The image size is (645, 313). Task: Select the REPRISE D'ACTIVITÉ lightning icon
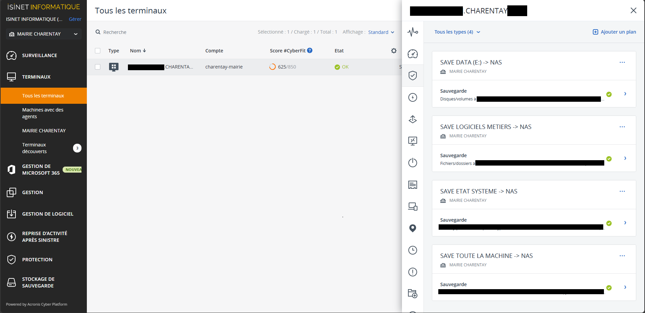(x=11, y=236)
